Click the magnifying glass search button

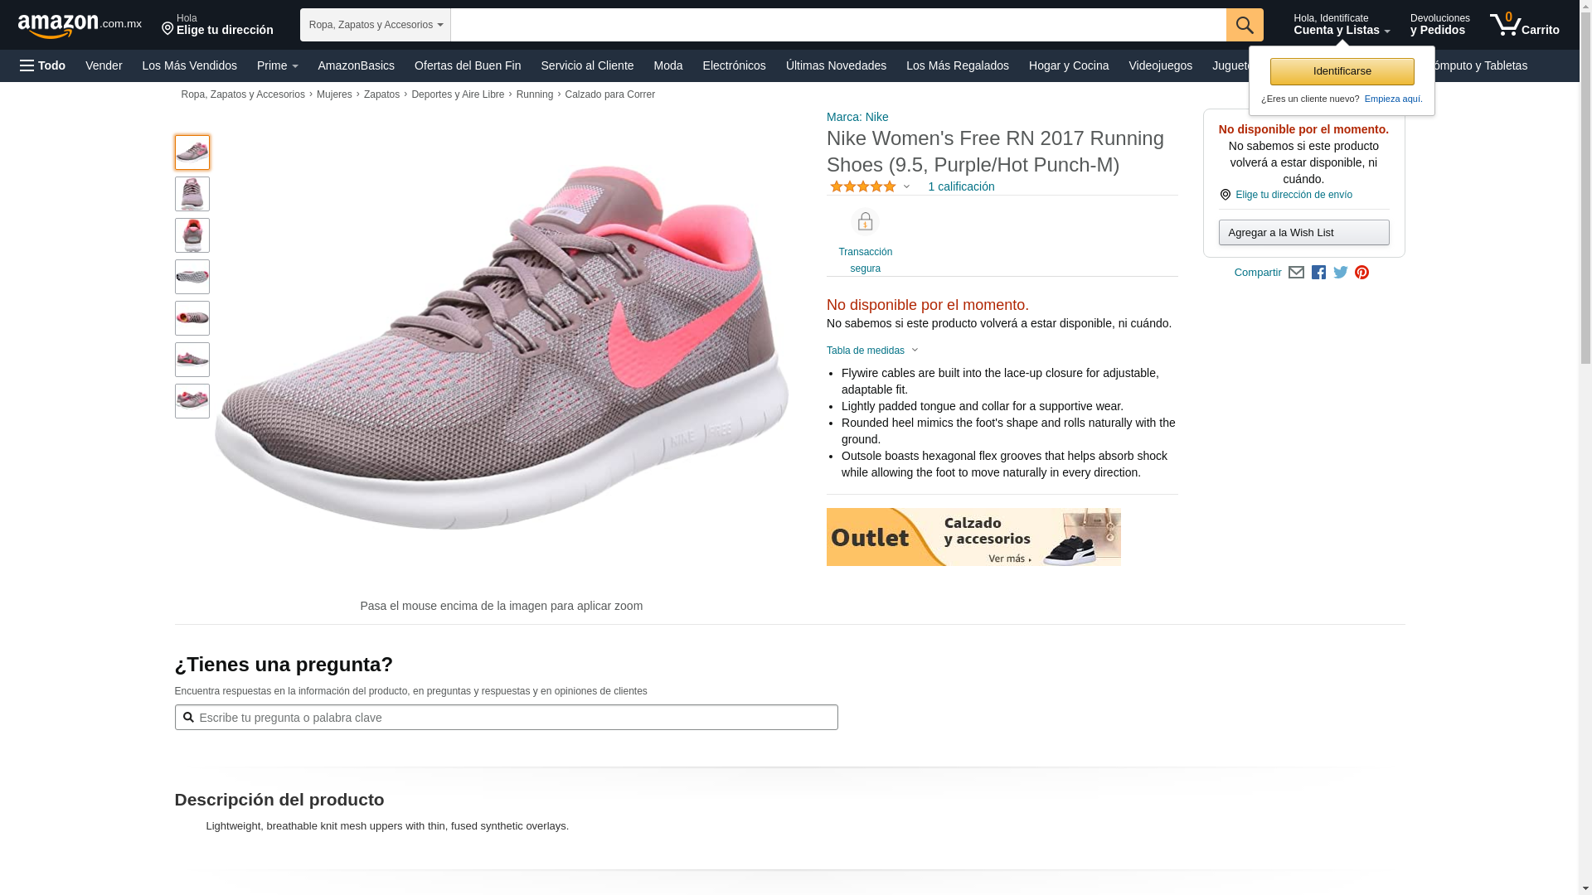1245,25
